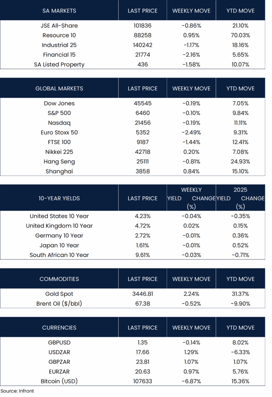Click the 10-YEAR YIELDS header cell
Viewport: 272px width, 397px height.
point(59,198)
